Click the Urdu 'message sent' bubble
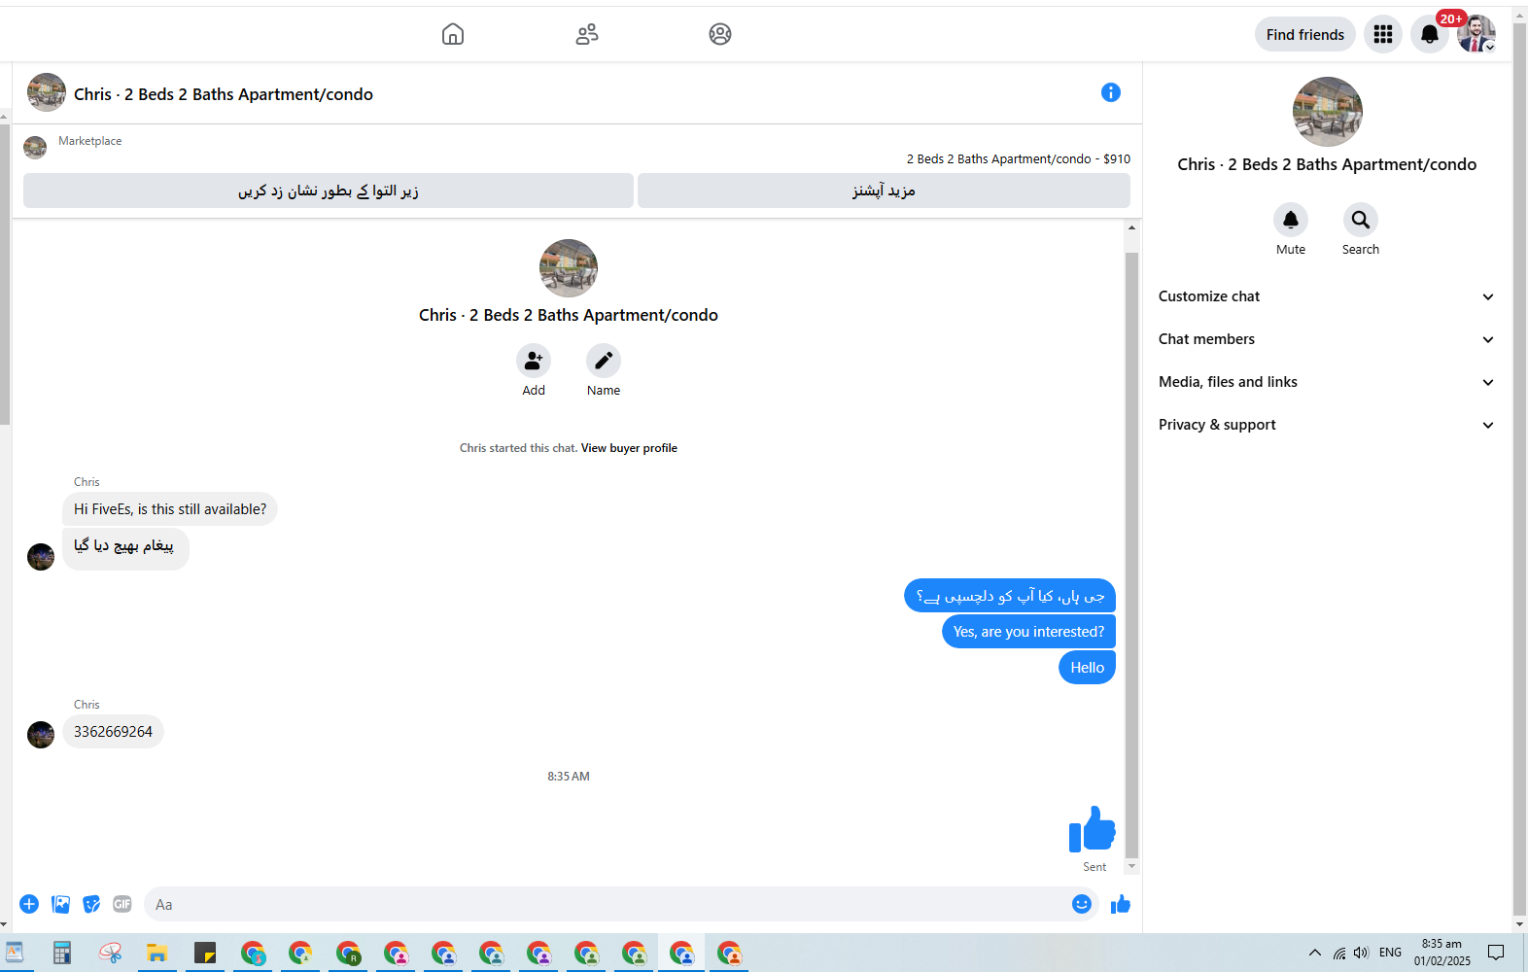This screenshot has width=1528, height=972. [125, 548]
